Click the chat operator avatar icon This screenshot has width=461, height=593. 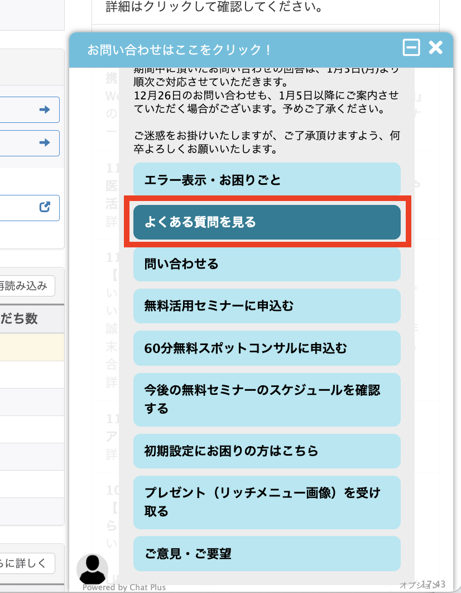[92, 569]
